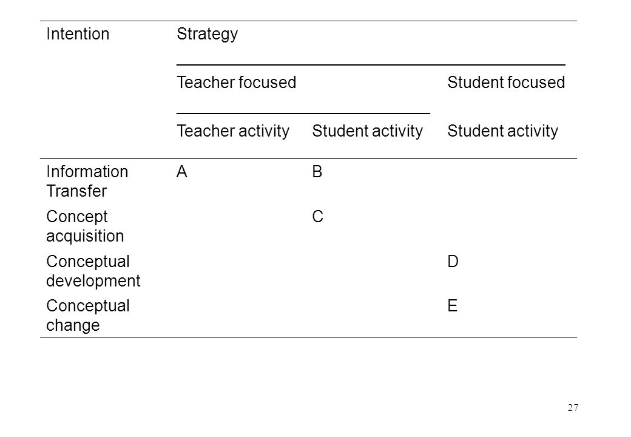Click the word Transfer in first row
The width and height of the screenshot is (631, 437).
tap(76, 191)
